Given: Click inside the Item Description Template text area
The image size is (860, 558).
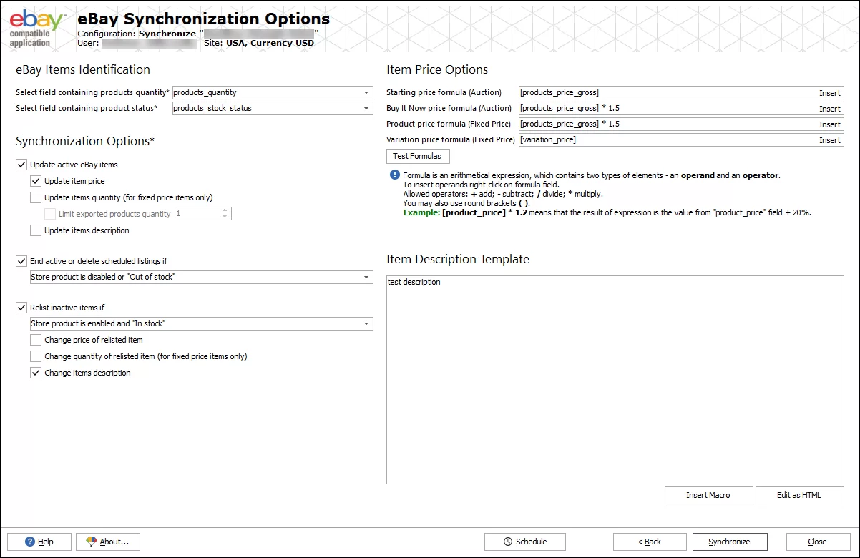Looking at the screenshot, I should click(x=615, y=379).
